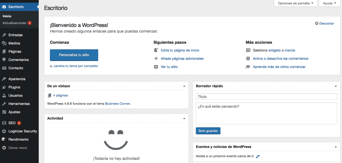Screen dimensions: 342x163
Task: Click the Personaliza tu sitio button
Action: coord(74,55)
